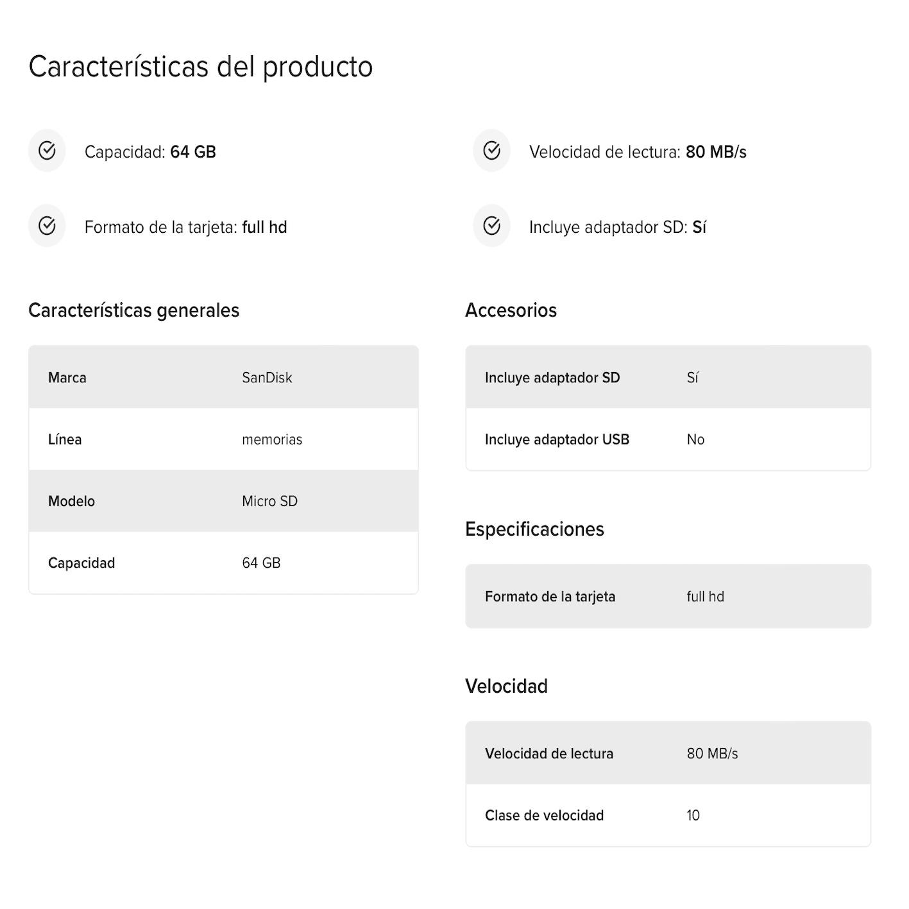Select the Marca SanDisk table row
Screen dimensions: 909x909
coord(223,378)
